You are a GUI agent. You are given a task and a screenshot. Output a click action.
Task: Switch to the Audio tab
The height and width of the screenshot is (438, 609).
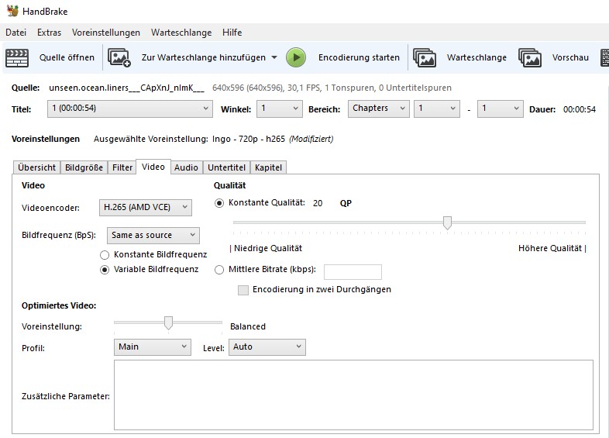coord(186,167)
